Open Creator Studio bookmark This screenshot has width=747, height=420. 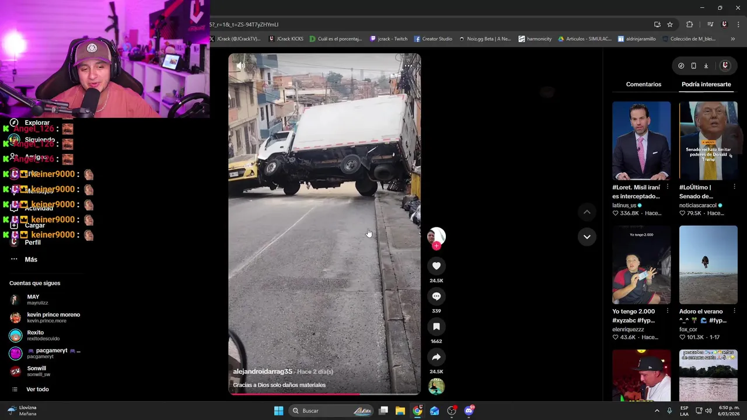433,39
